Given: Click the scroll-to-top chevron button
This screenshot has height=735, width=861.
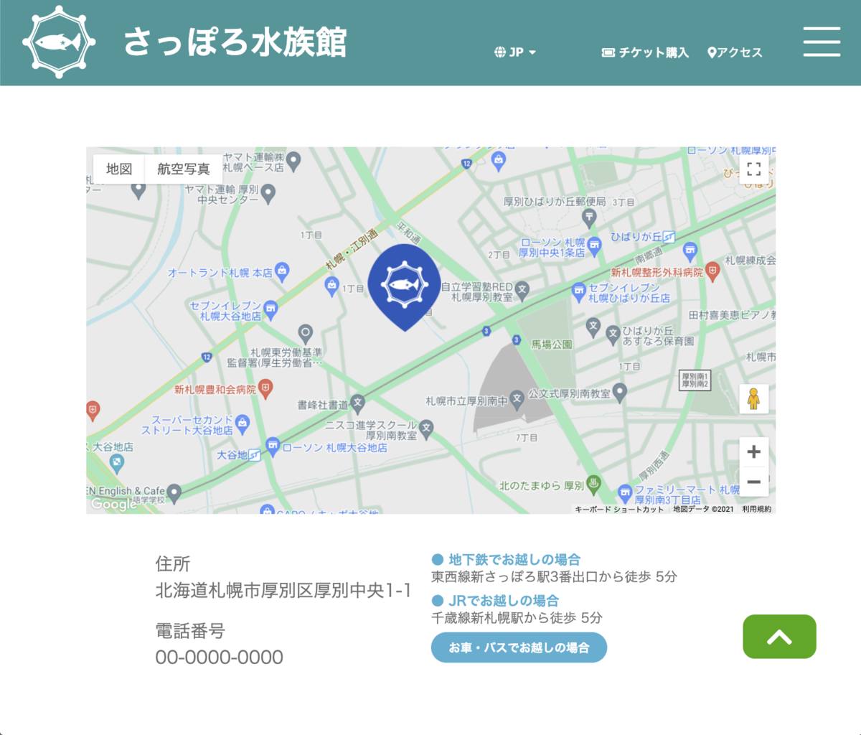Looking at the screenshot, I should point(779,637).
